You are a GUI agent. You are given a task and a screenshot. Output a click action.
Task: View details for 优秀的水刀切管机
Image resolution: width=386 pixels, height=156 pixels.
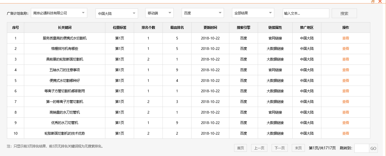coord(345,123)
